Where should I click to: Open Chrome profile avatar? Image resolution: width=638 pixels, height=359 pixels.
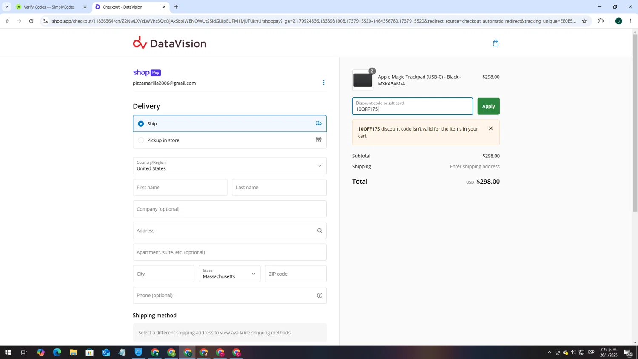coord(618,21)
